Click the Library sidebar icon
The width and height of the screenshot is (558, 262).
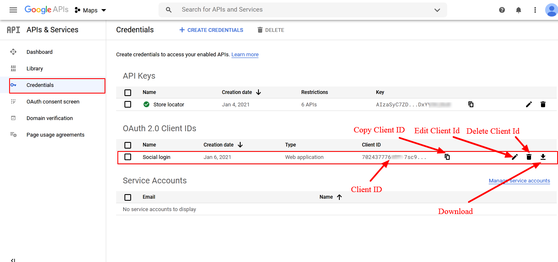13,69
